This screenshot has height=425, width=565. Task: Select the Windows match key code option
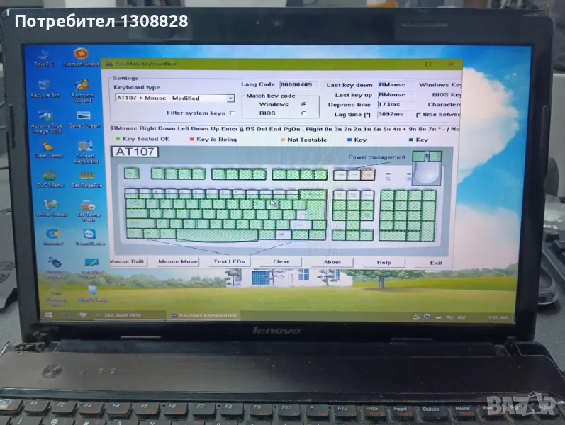(x=303, y=104)
